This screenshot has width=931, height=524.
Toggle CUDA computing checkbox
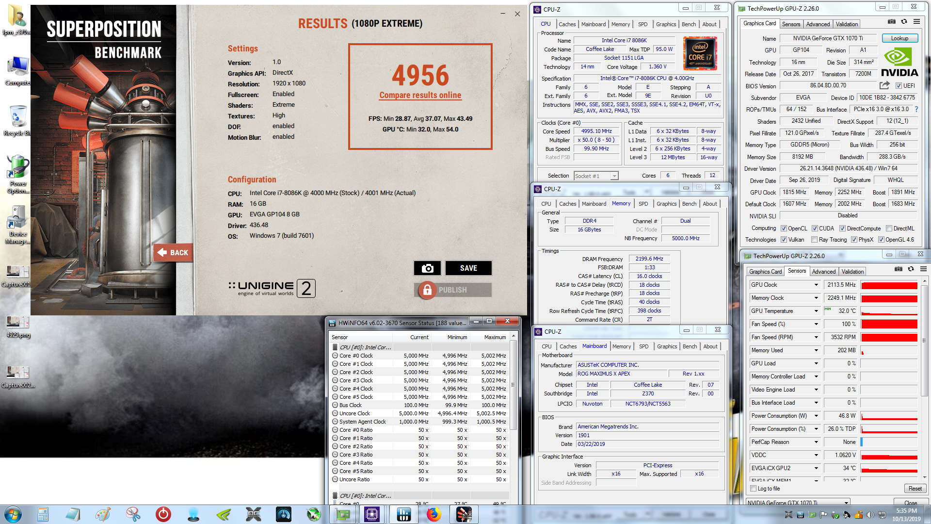pos(815,229)
